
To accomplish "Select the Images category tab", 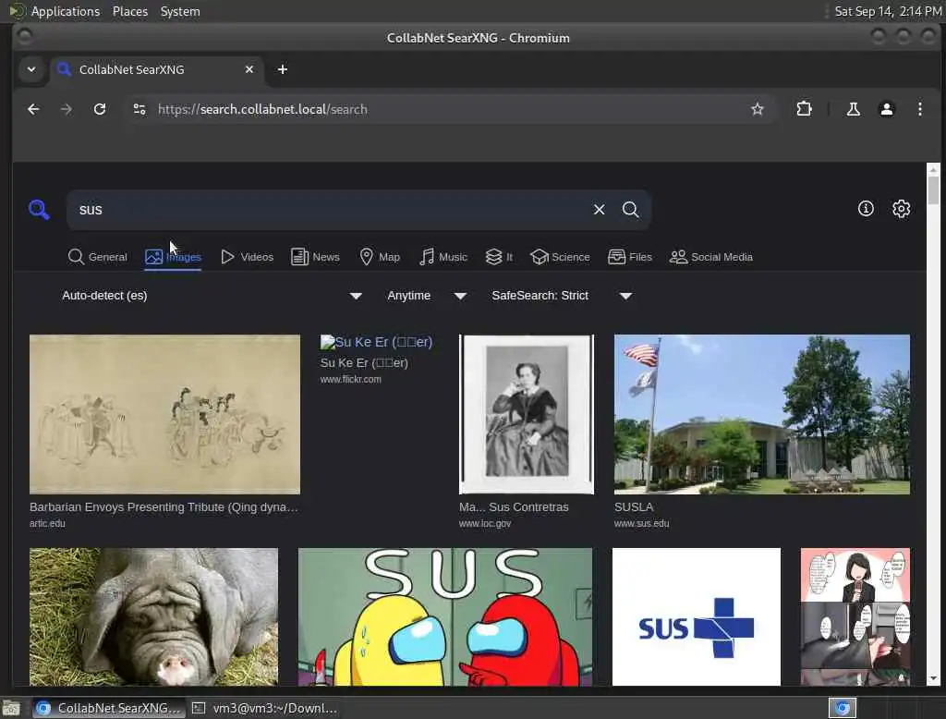I will point(173,257).
